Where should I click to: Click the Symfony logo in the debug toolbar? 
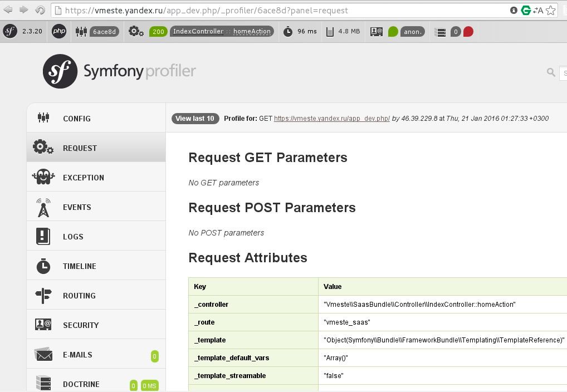point(10,31)
